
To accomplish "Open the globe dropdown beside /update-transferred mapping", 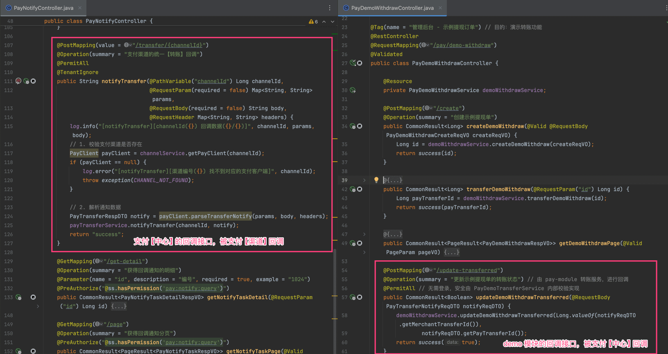I will click(428, 270).
